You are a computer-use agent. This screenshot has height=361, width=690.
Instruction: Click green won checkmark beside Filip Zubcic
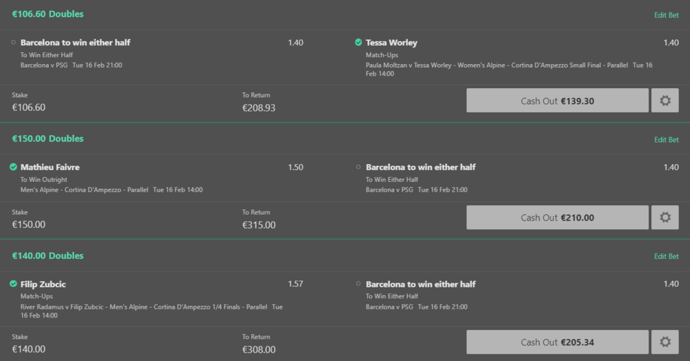point(14,284)
